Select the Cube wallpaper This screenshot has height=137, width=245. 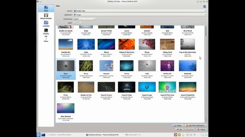click(86, 48)
